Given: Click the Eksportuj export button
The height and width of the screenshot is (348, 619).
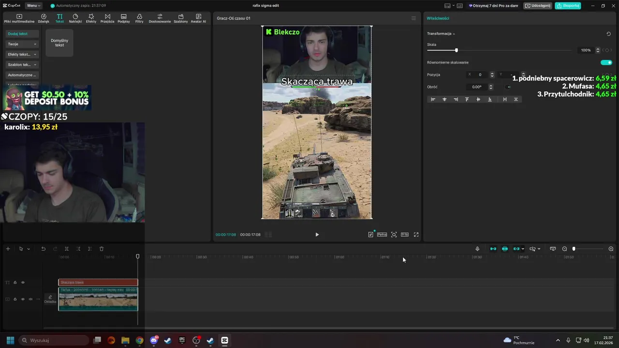Looking at the screenshot, I should (x=568, y=5).
